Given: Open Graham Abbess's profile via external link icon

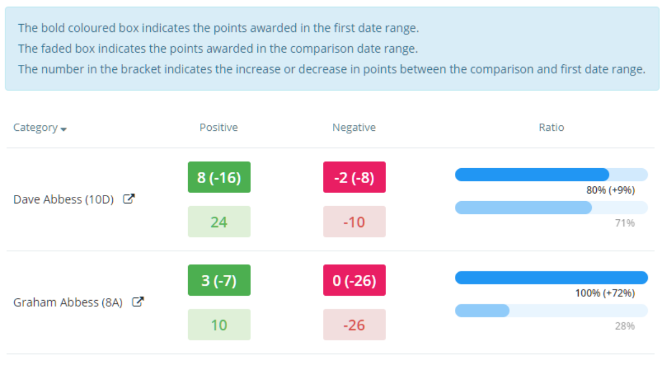Looking at the screenshot, I should point(139,301).
